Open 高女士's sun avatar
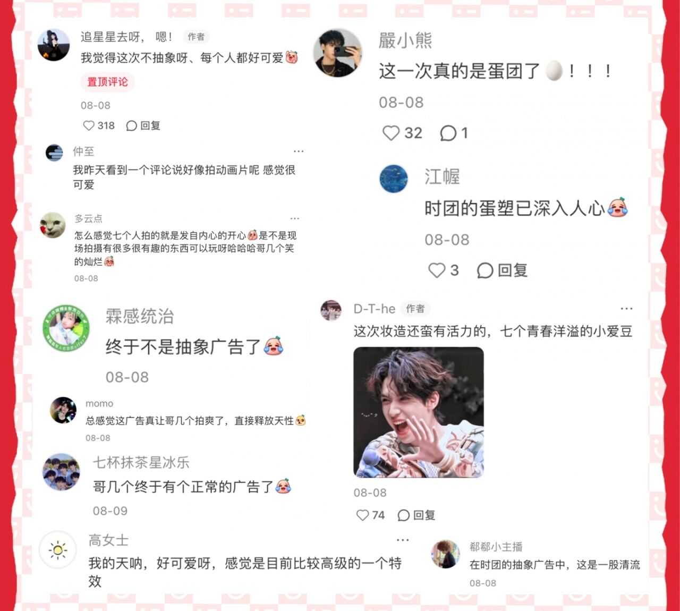680x611 pixels. (x=58, y=550)
